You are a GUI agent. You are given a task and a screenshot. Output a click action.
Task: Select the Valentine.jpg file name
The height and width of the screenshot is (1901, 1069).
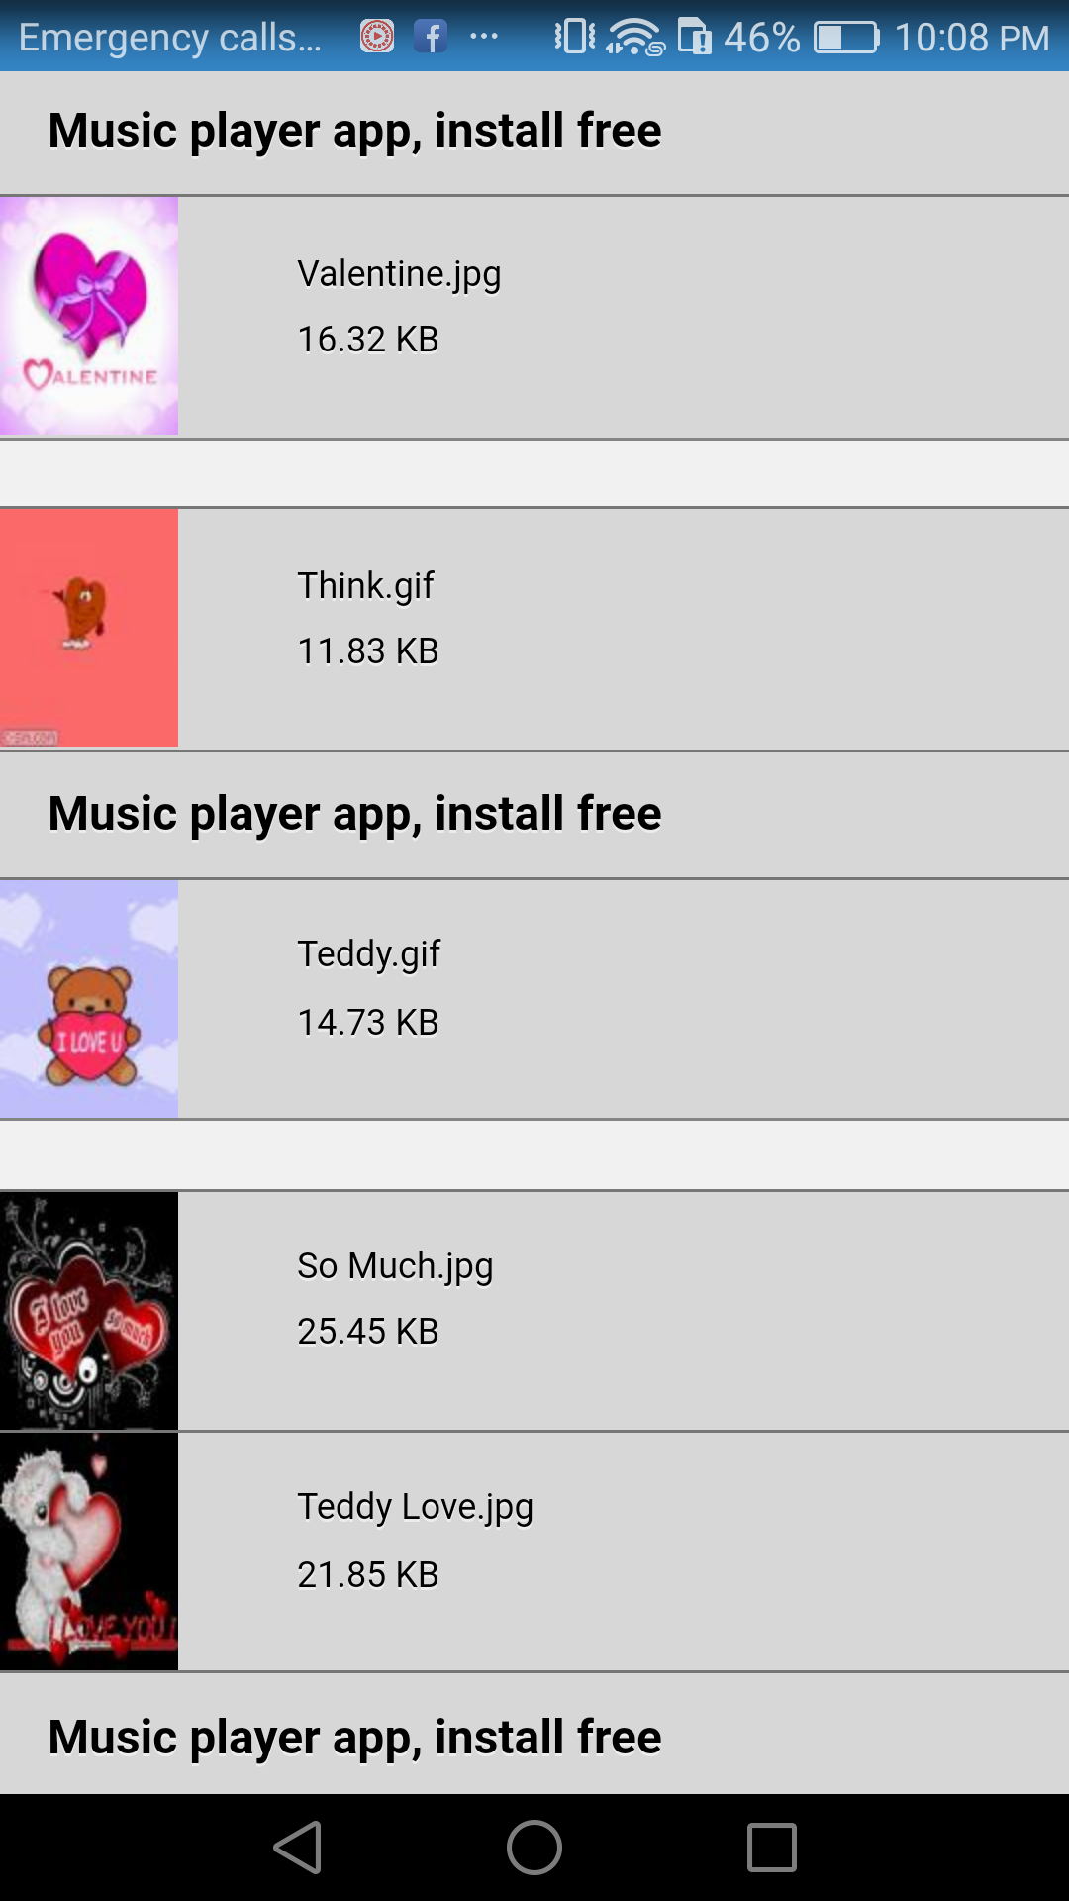(399, 274)
